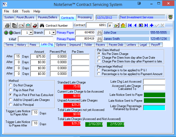Click the house icon in toolbar
Image resolution: width=176 pixels, height=137 pixels.
tap(123, 25)
